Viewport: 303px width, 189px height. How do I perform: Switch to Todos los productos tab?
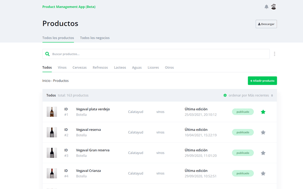(58, 38)
